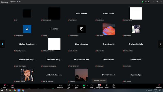The height and width of the screenshot is (92, 163).
Task: Expand the arrow next to Chat
Action: click(72, 85)
